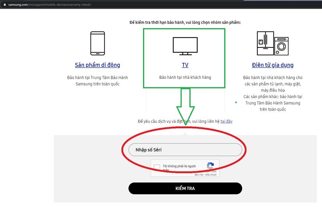Screen dimensions: 322x207
Task: Check the 'Tôi không phải là người máy' box
Action: 157,166
